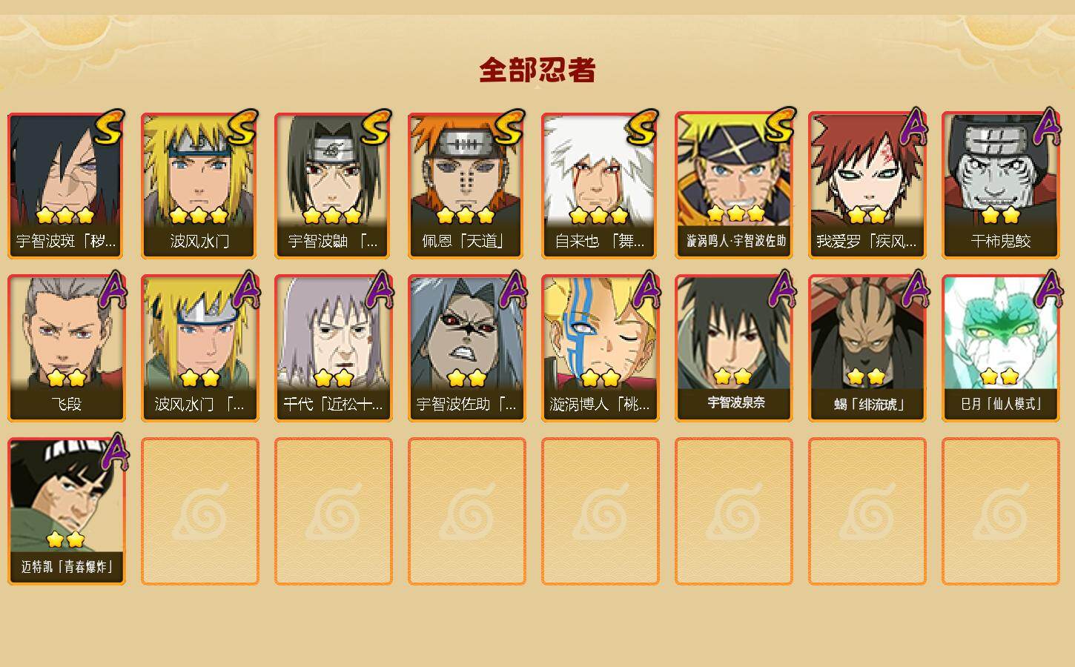The image size is (1075, 667).
Task: Click the three stars on 佩恩 card
Action: tap(466, 216)
